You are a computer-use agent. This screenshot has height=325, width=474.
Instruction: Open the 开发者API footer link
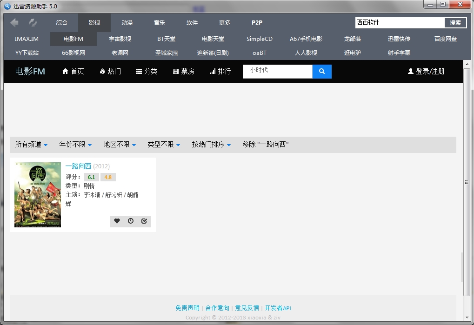[x=278, y=308]
